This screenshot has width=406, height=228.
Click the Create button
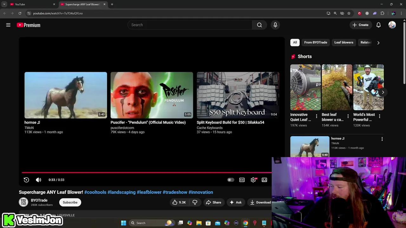point(360,25)
